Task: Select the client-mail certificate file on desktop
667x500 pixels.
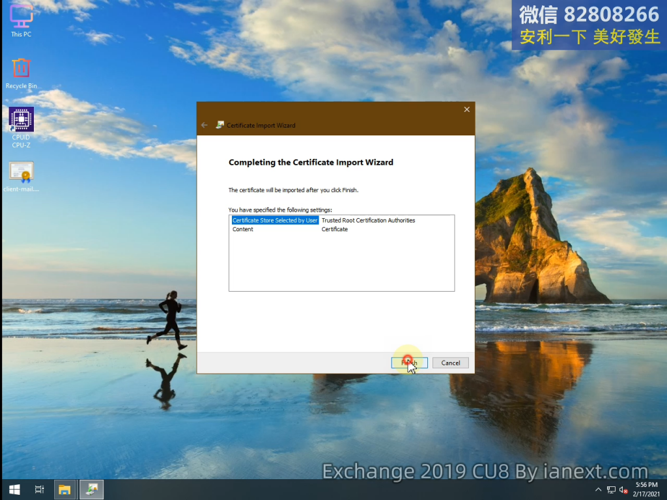Action: (x=21, y=174)
